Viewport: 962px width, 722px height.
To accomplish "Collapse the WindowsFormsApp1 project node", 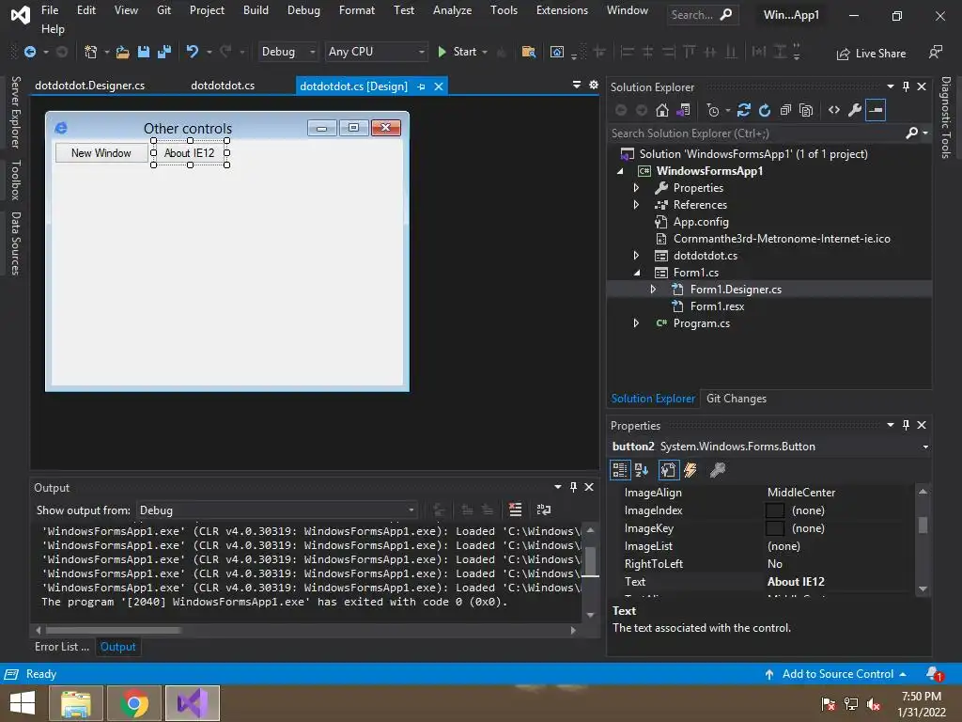I will (x=620, y=171).
